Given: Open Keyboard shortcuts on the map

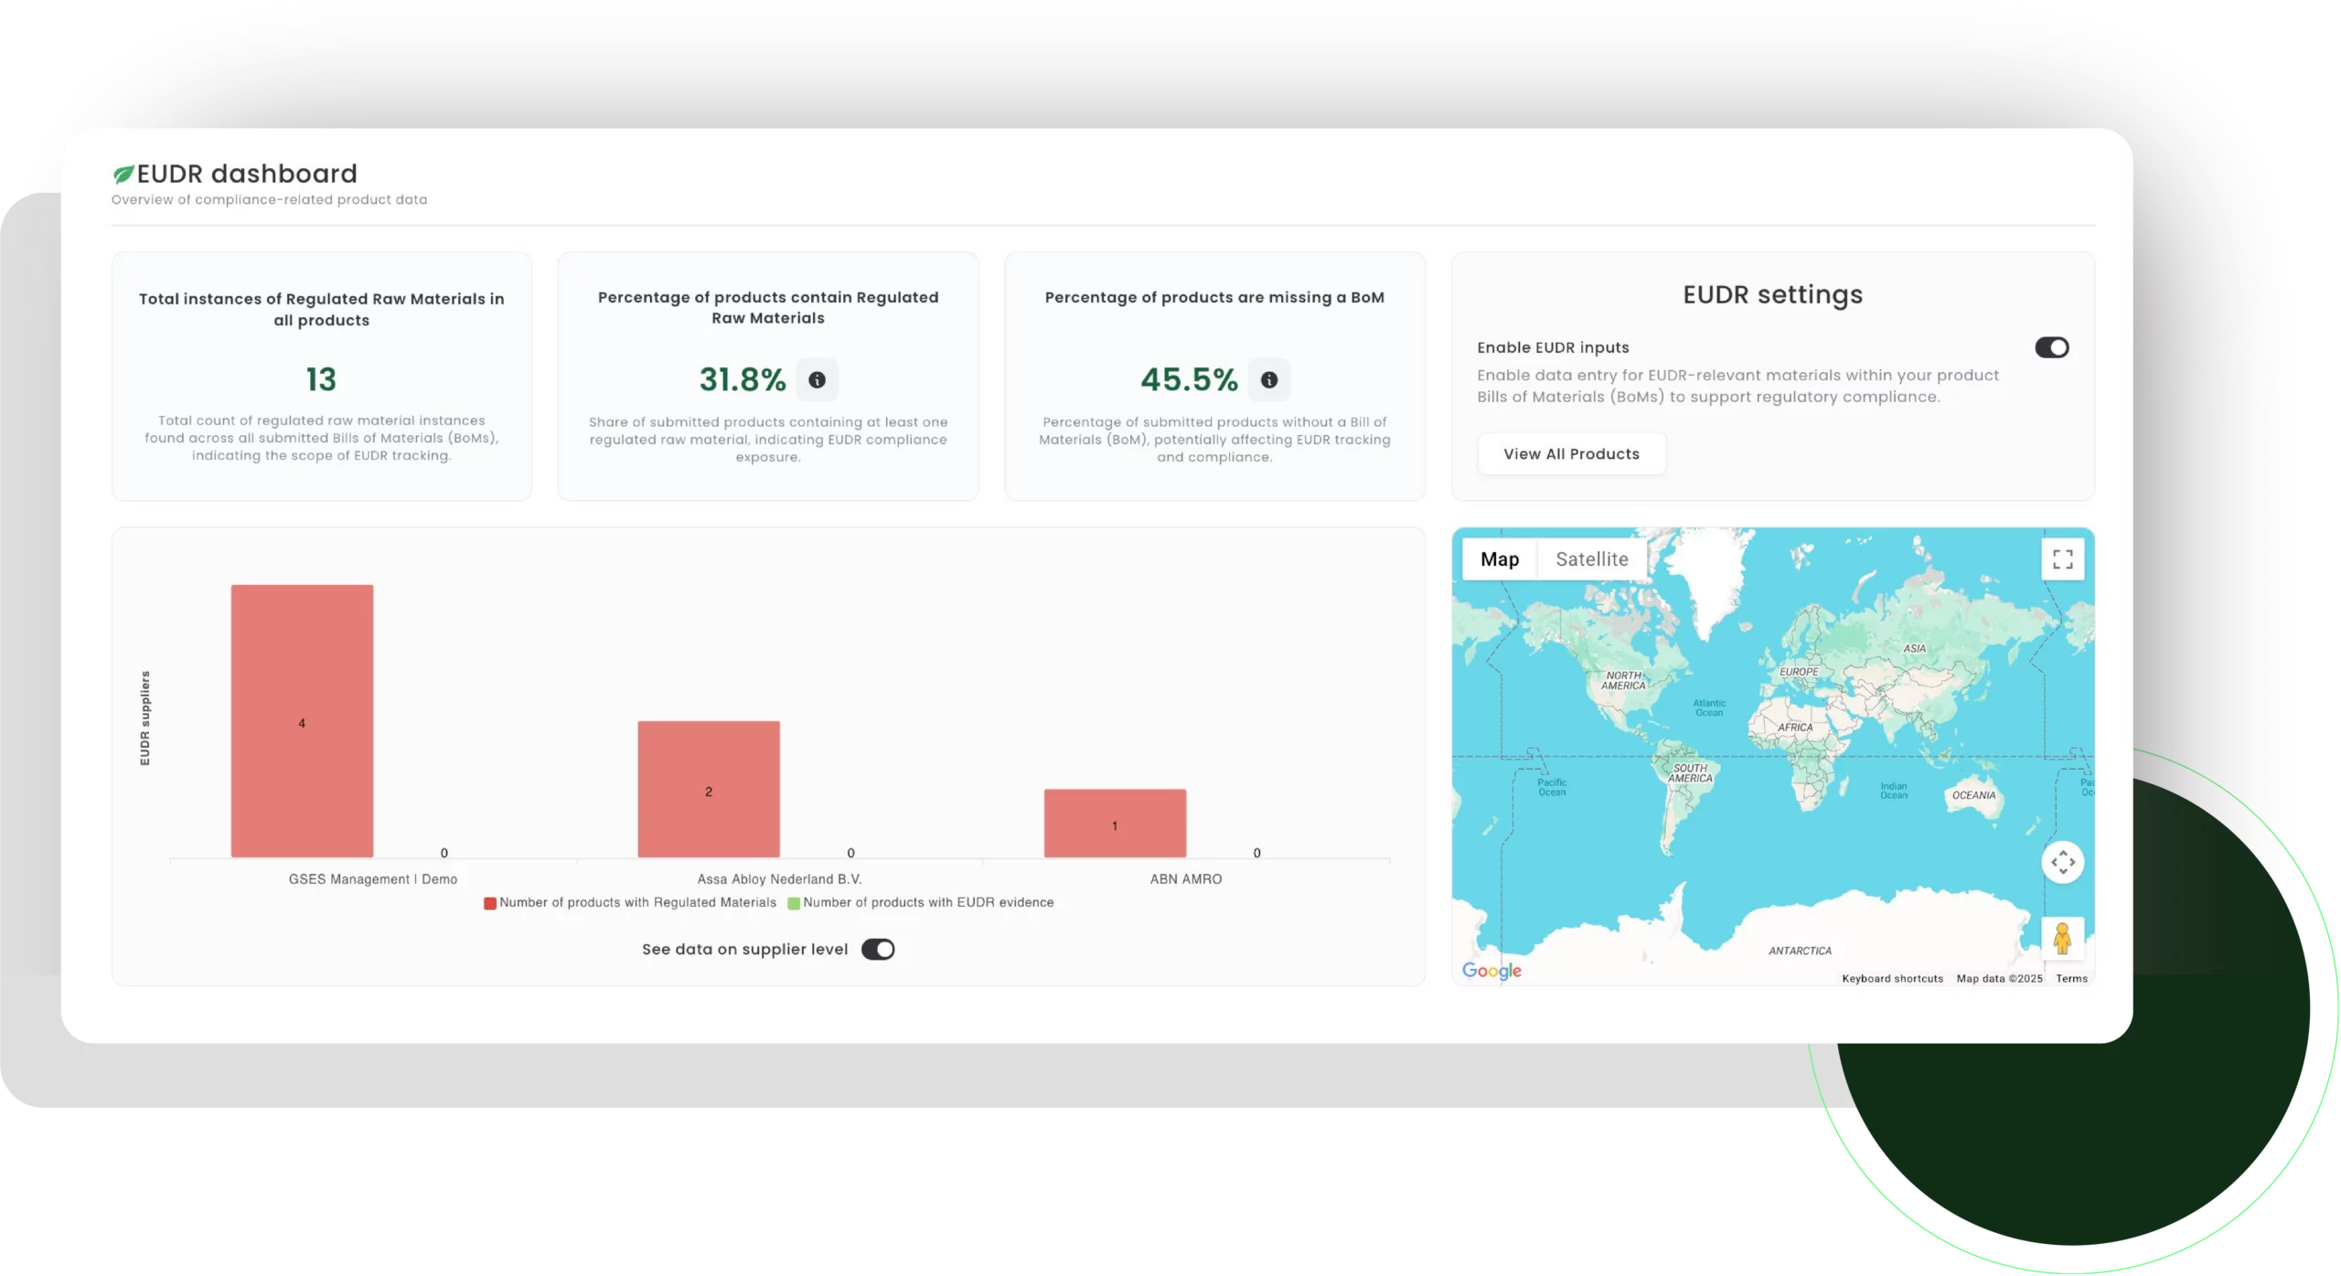Looking at the screenshot, I should tap(1892, 979).
